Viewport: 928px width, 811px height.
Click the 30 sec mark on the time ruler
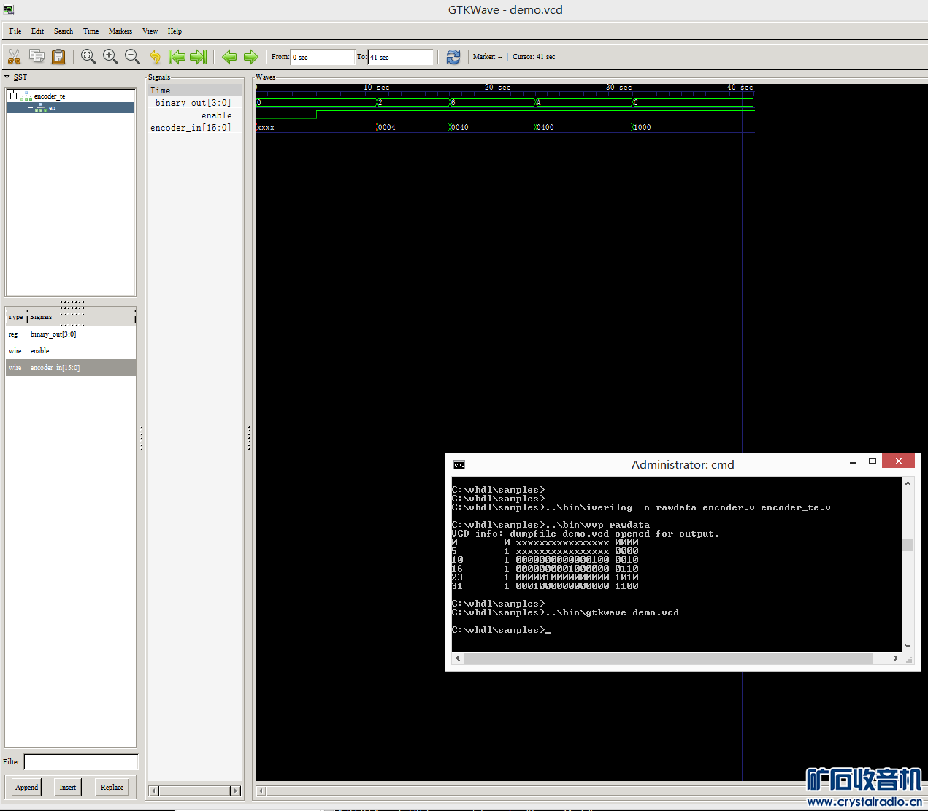pyautogui.click(x=619, y=88)
